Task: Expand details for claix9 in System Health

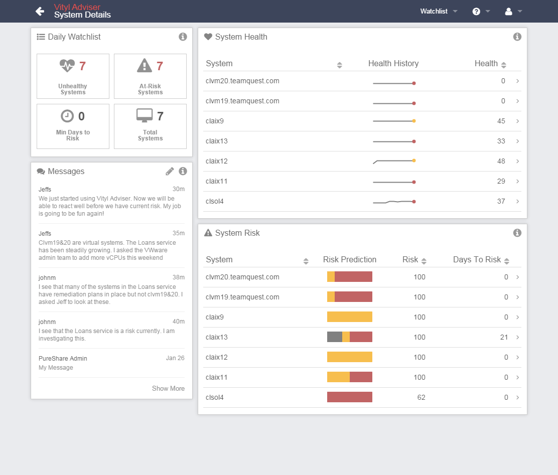Action: [517, 121]
